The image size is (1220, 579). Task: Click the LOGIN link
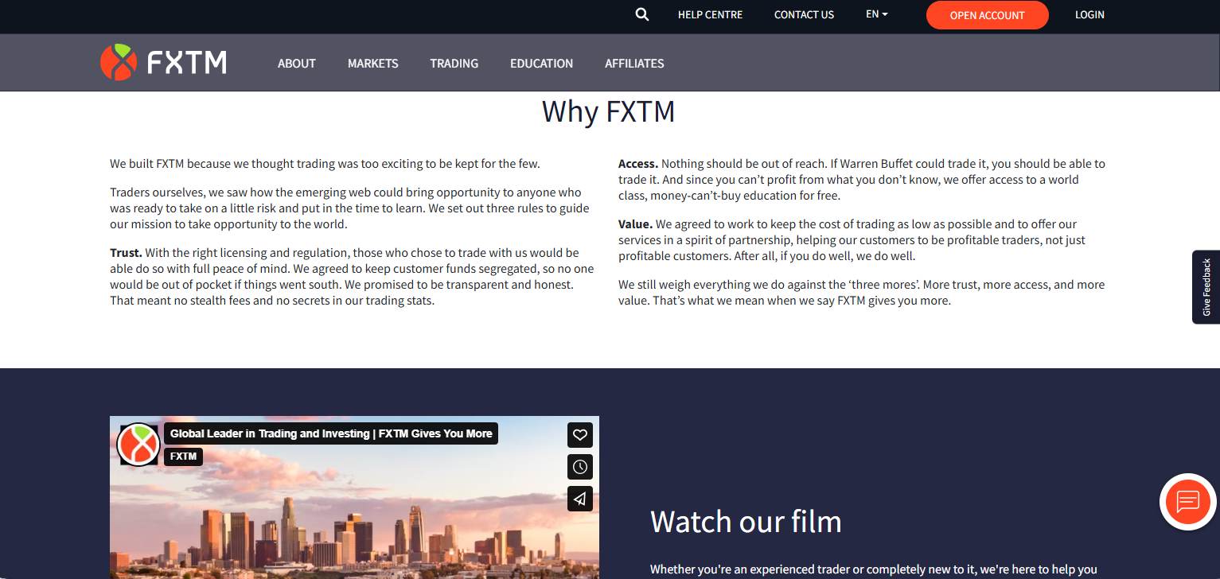click(1089, 14)
